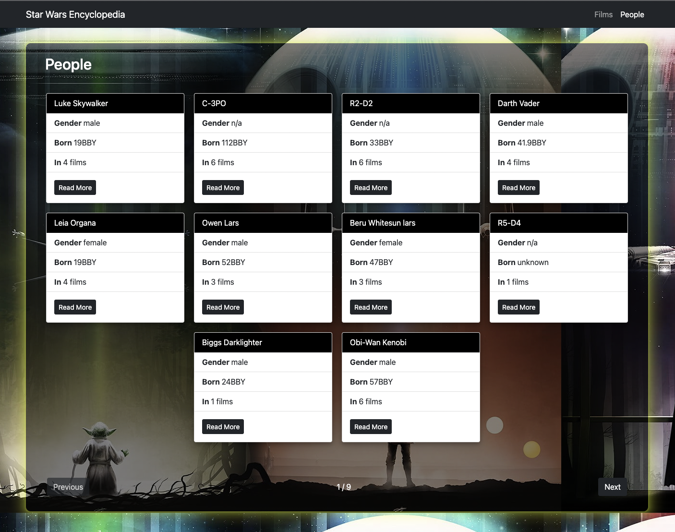Select the Owen Lars card header
This screenshot has height=532, width=675.
tap(263, 223)
